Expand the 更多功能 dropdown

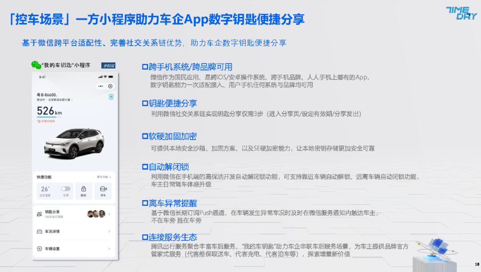(x=104, y=177)
